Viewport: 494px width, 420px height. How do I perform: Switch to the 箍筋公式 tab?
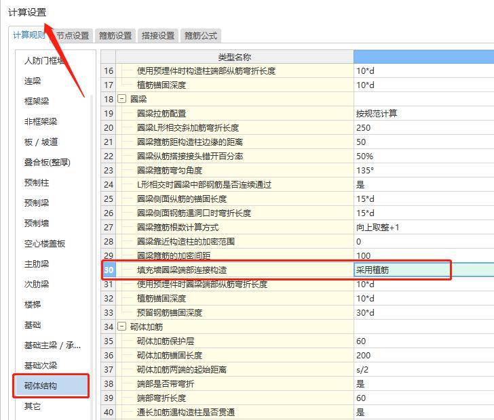tap(201, 35)
